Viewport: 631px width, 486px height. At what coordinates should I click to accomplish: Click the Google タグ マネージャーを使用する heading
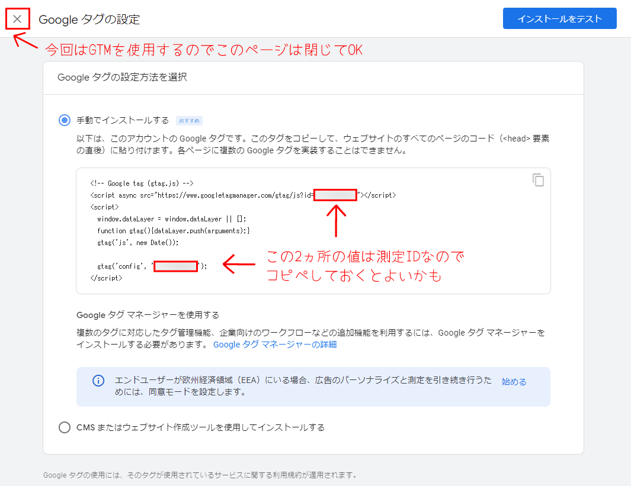click(148, 315)
